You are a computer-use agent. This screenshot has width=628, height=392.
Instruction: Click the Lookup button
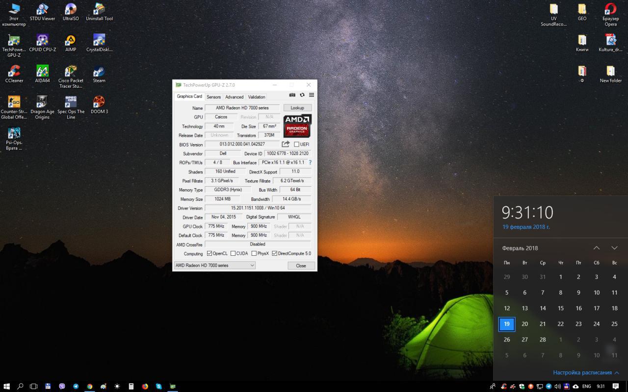(297, 108)
